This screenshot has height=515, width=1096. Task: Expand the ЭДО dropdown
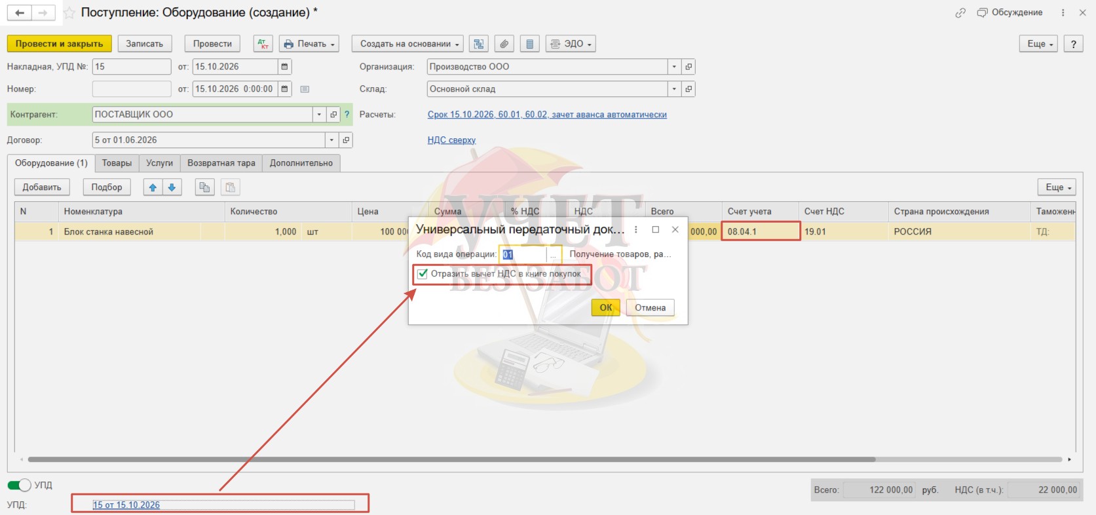(571, 44)
